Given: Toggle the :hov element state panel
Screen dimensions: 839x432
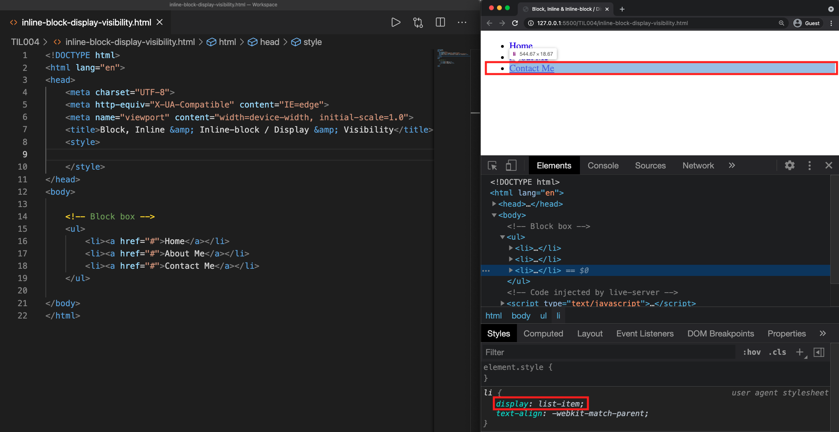Looking at the screenshot, I should [x=752, y=352].
